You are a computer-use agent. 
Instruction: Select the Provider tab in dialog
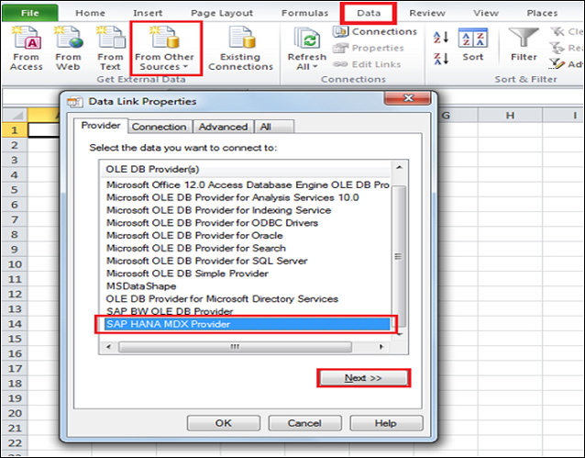tap(101, 126)
